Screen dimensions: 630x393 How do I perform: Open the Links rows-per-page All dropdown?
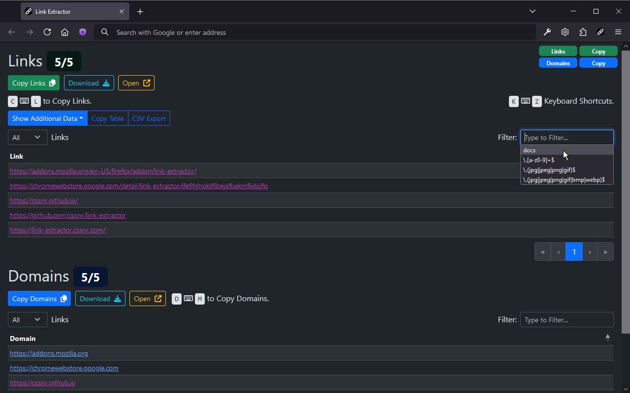(28, 138)
